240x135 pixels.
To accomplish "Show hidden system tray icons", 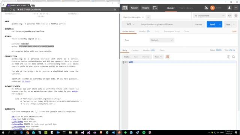I will (209, 132).
